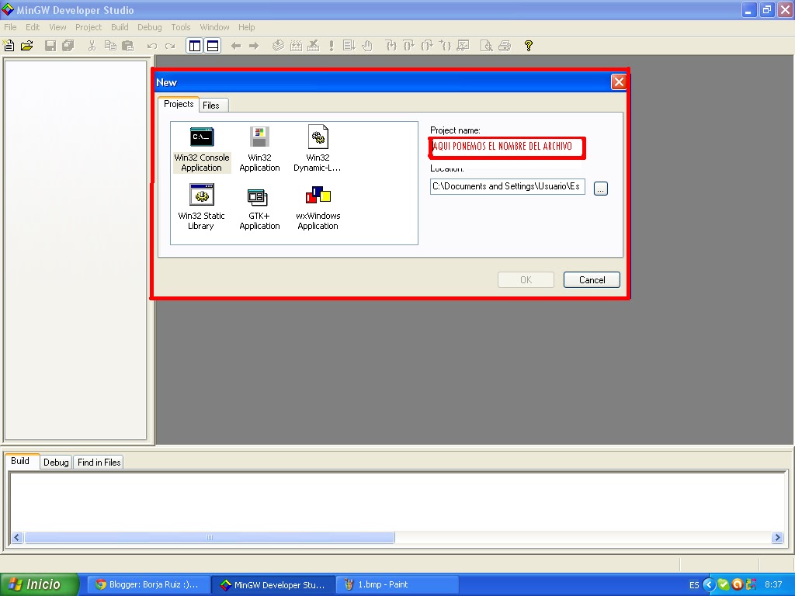The width and height of the screenshot is (795, 596).
Task: Click the ES language indicator in tray
Action: pos(694,585)
